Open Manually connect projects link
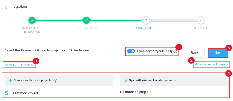 (211, 64)
